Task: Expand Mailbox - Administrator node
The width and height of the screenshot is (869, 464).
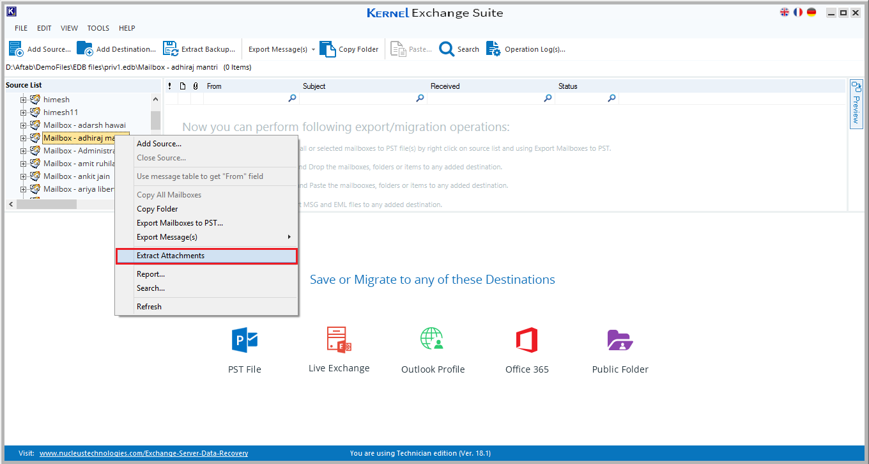Action: [x=24, y=151]
